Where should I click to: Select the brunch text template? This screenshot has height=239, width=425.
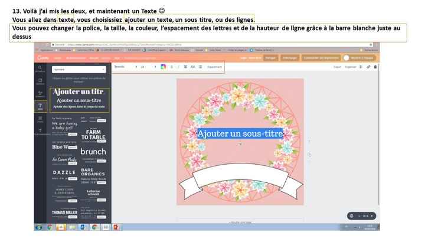[93, 155]
